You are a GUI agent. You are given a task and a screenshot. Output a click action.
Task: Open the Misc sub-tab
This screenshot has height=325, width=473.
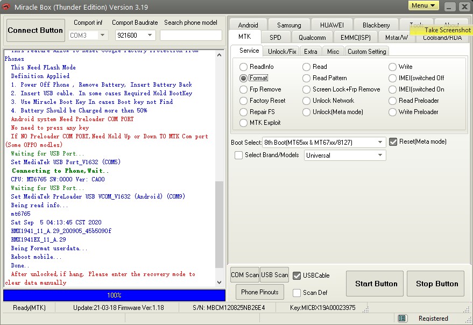tap(333, 51)
